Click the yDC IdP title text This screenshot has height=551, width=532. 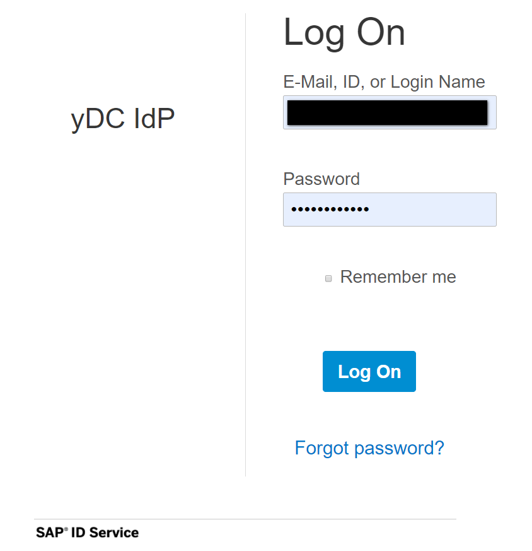[123, 119]
